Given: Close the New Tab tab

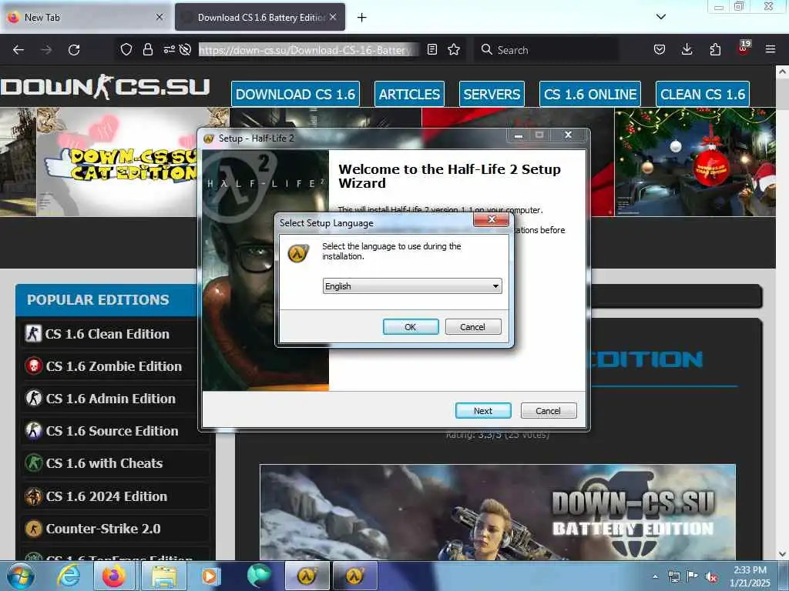Looking at the screenshot, I should 159,17.
